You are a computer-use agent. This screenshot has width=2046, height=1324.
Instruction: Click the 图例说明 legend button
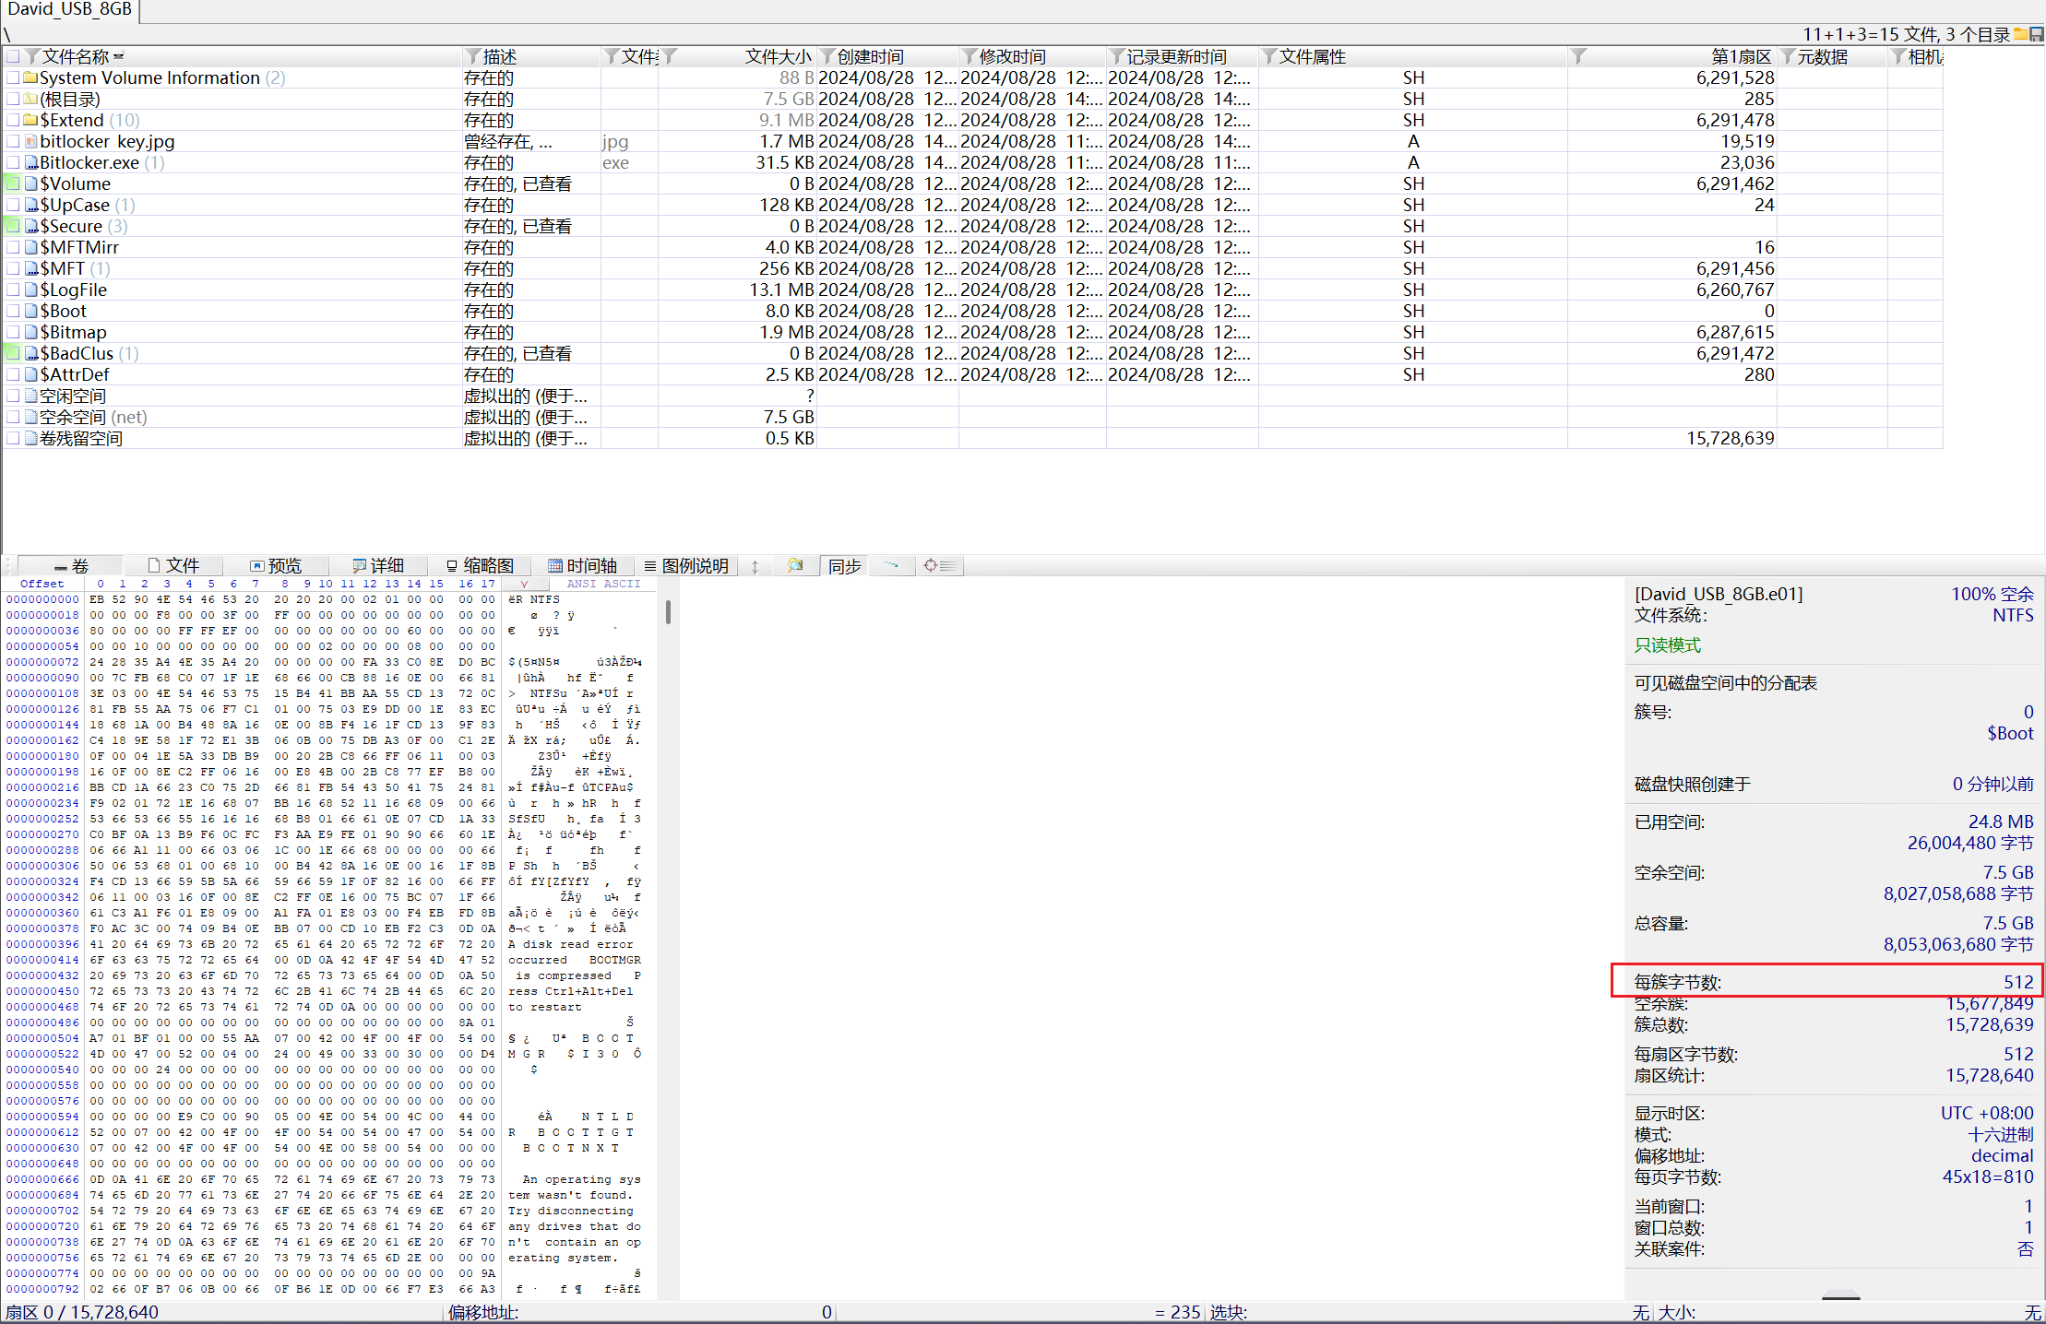(x=686, y=565)
